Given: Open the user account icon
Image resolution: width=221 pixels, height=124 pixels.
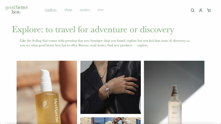Looking at the screenshot, I should click(x=201, y=10).
